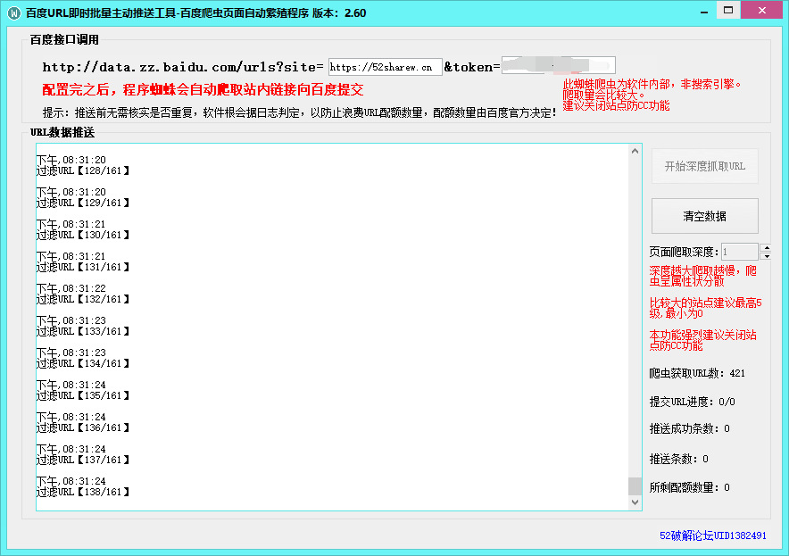This screenshot has width=789, height=556.
Task: Minimize the window
Action: 704,11
